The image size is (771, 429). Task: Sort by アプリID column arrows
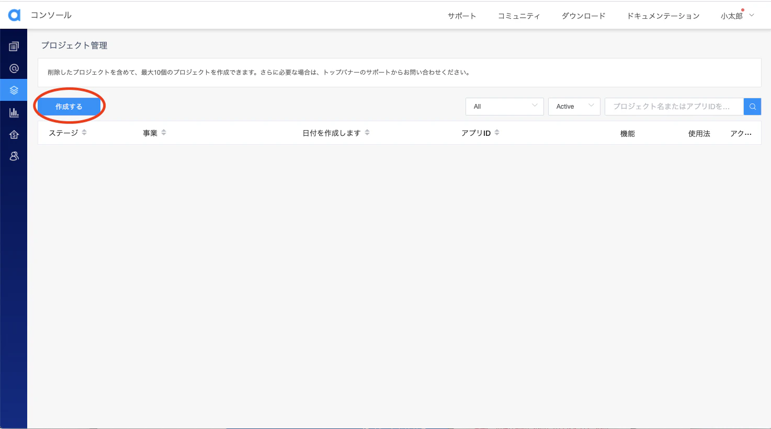point(497,133)
